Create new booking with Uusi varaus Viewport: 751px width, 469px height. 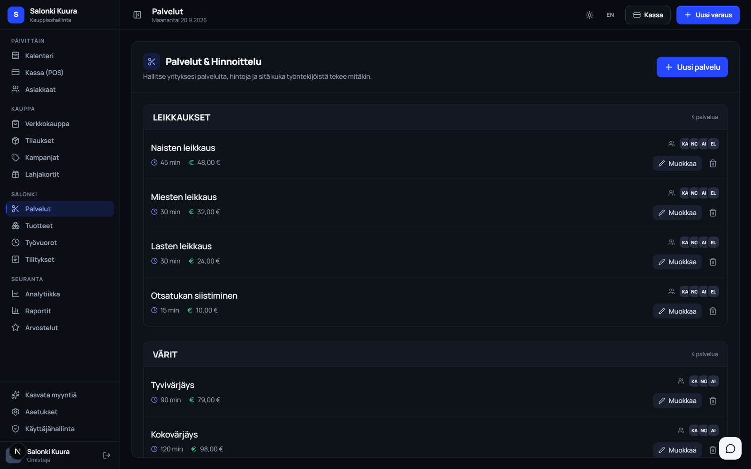[x=708, y=15]
